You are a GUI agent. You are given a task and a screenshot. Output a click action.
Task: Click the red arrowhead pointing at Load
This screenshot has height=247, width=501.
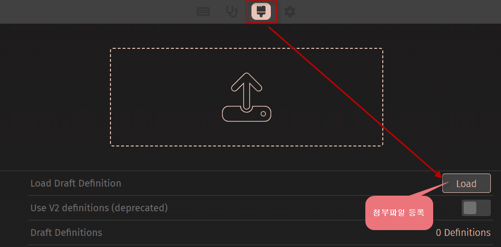click(438, 174)
